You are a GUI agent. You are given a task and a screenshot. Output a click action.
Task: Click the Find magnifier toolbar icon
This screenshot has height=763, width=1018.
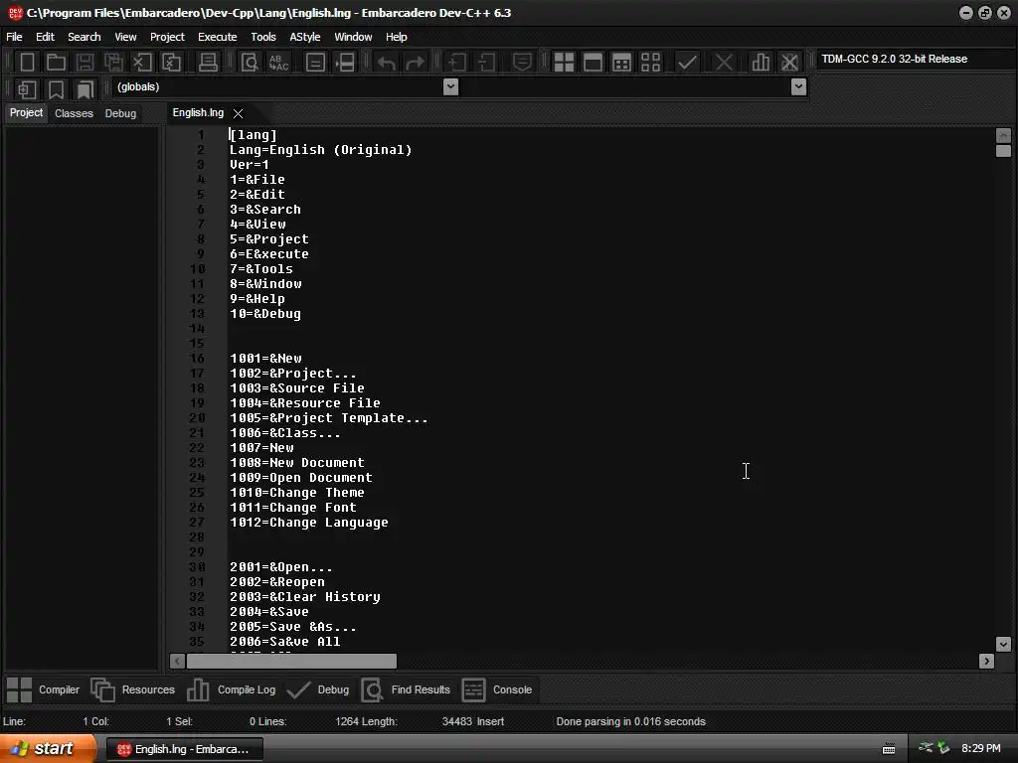[x=250, y=63]
